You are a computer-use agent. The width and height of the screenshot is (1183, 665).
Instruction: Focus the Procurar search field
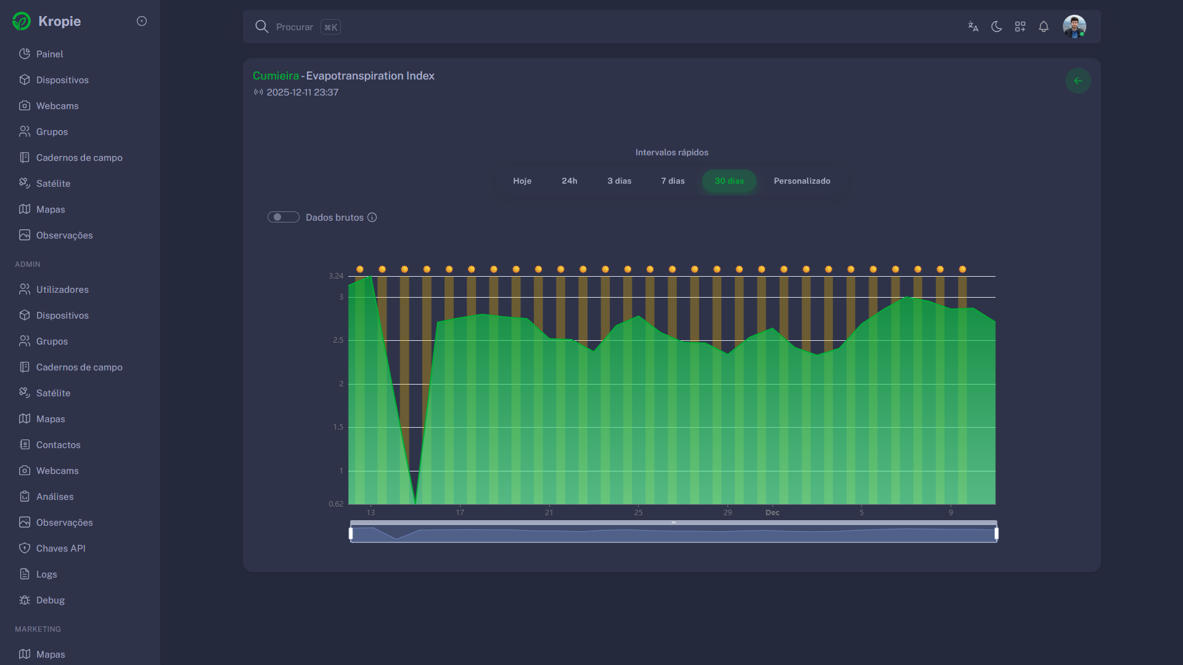pos(295,27)
